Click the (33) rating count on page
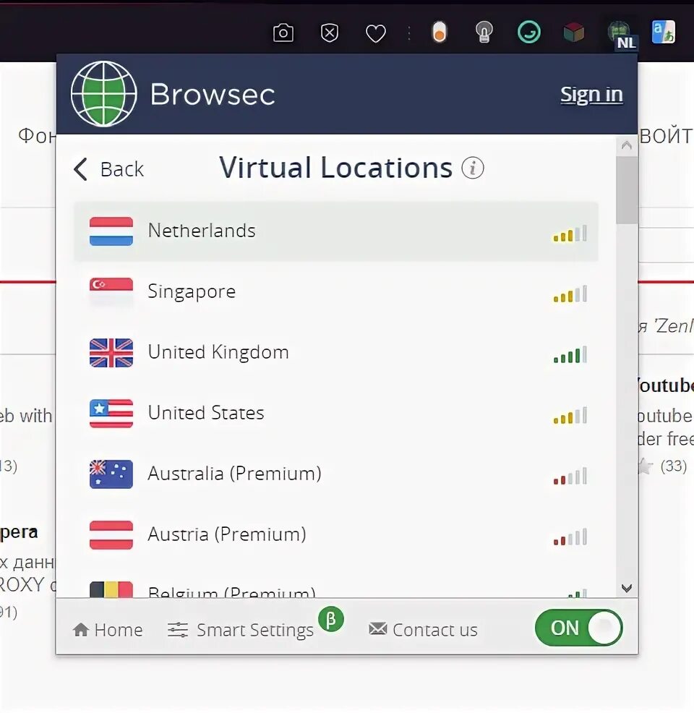Screen dimensions: 694x713 point(674,466)
